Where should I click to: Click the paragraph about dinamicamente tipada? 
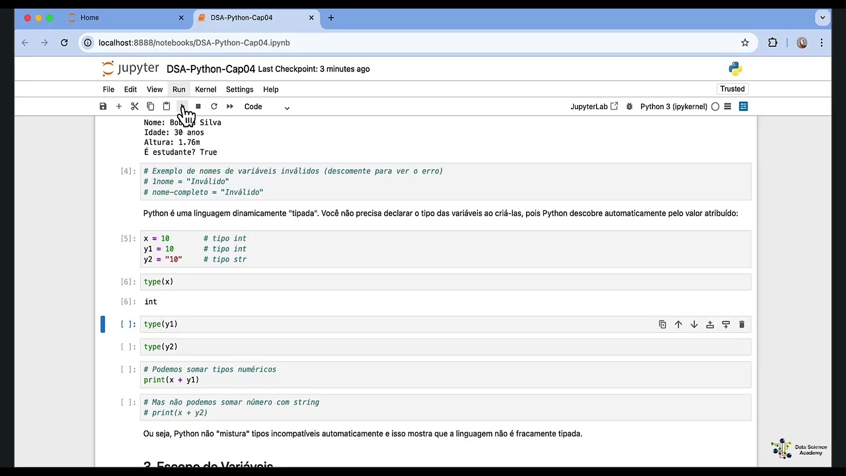tap(440, 214)
